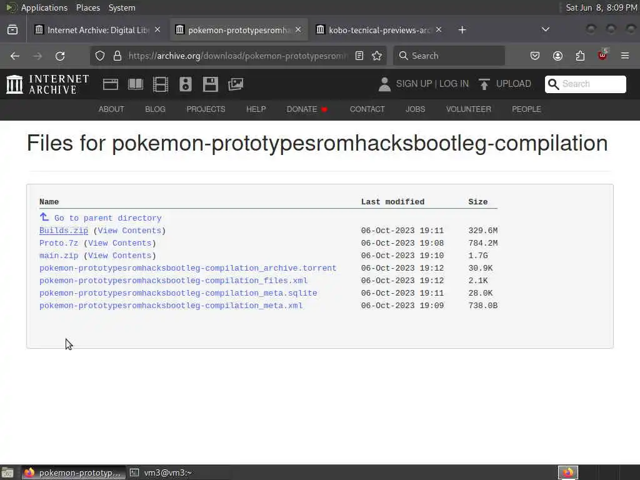Image resolution: width=640 pixels, height=480 pixels.
Task: Click the LOG IN link
Action: coord(454,84)
